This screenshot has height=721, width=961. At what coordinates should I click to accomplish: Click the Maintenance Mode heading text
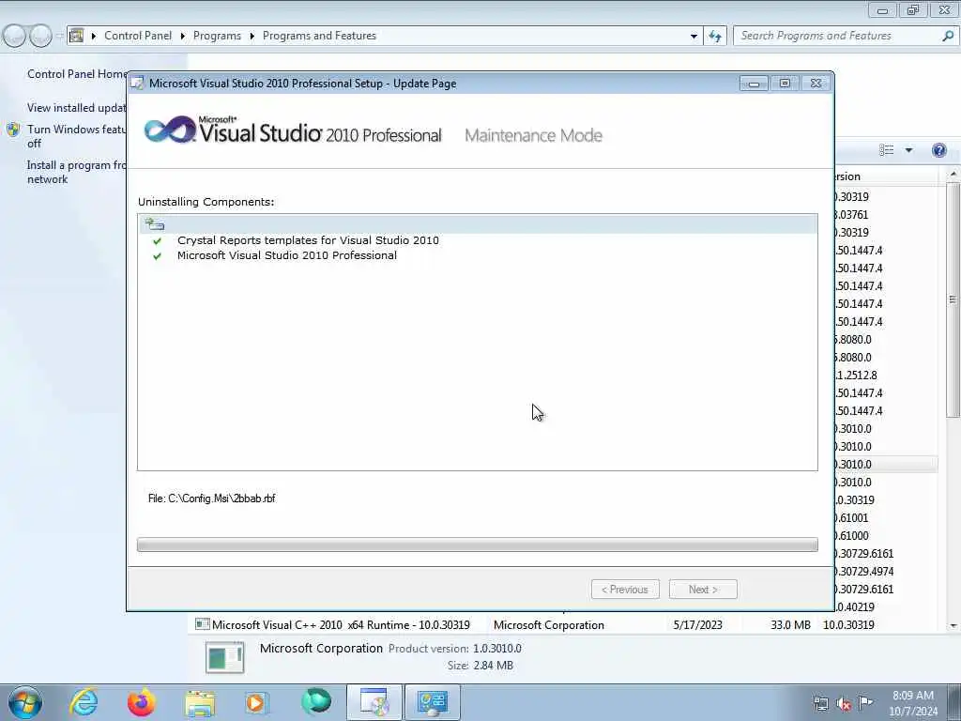pyautogui.click(x=533, y=135)
